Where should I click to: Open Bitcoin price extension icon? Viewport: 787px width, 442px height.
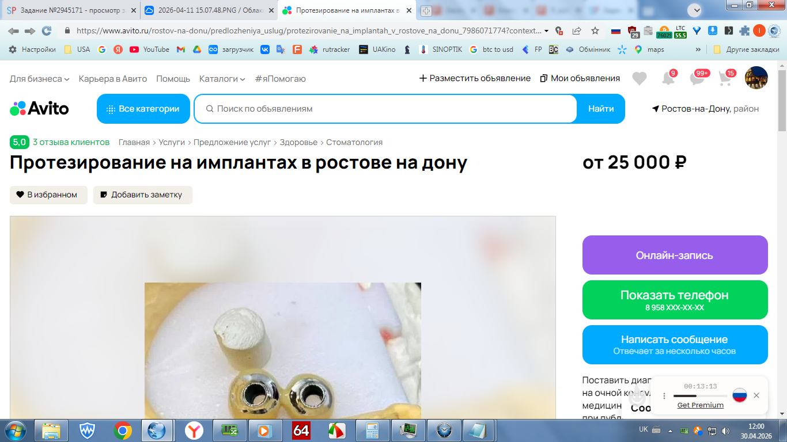click(x=664, y=32)
